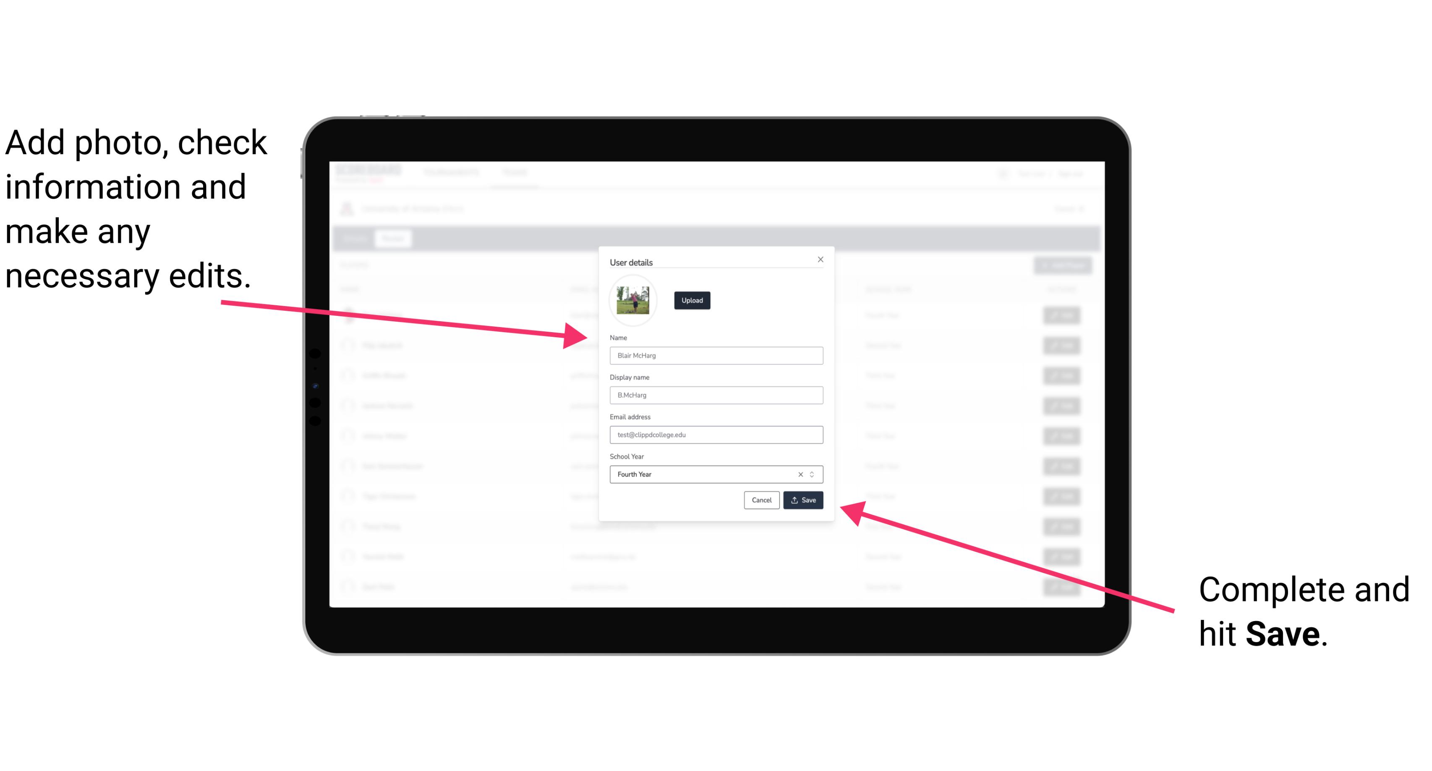Select the Display name input field
The width and height of the screenshot is (1432, 771).
click(x=716, y=395)
